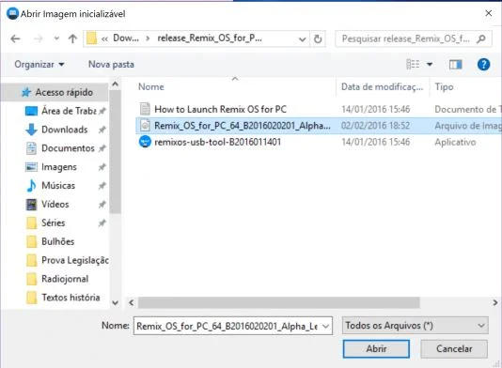Viewport: 502px width, 368px height.
Task: Click the Downloads blue arrow icon
Action: click(31, 130)
